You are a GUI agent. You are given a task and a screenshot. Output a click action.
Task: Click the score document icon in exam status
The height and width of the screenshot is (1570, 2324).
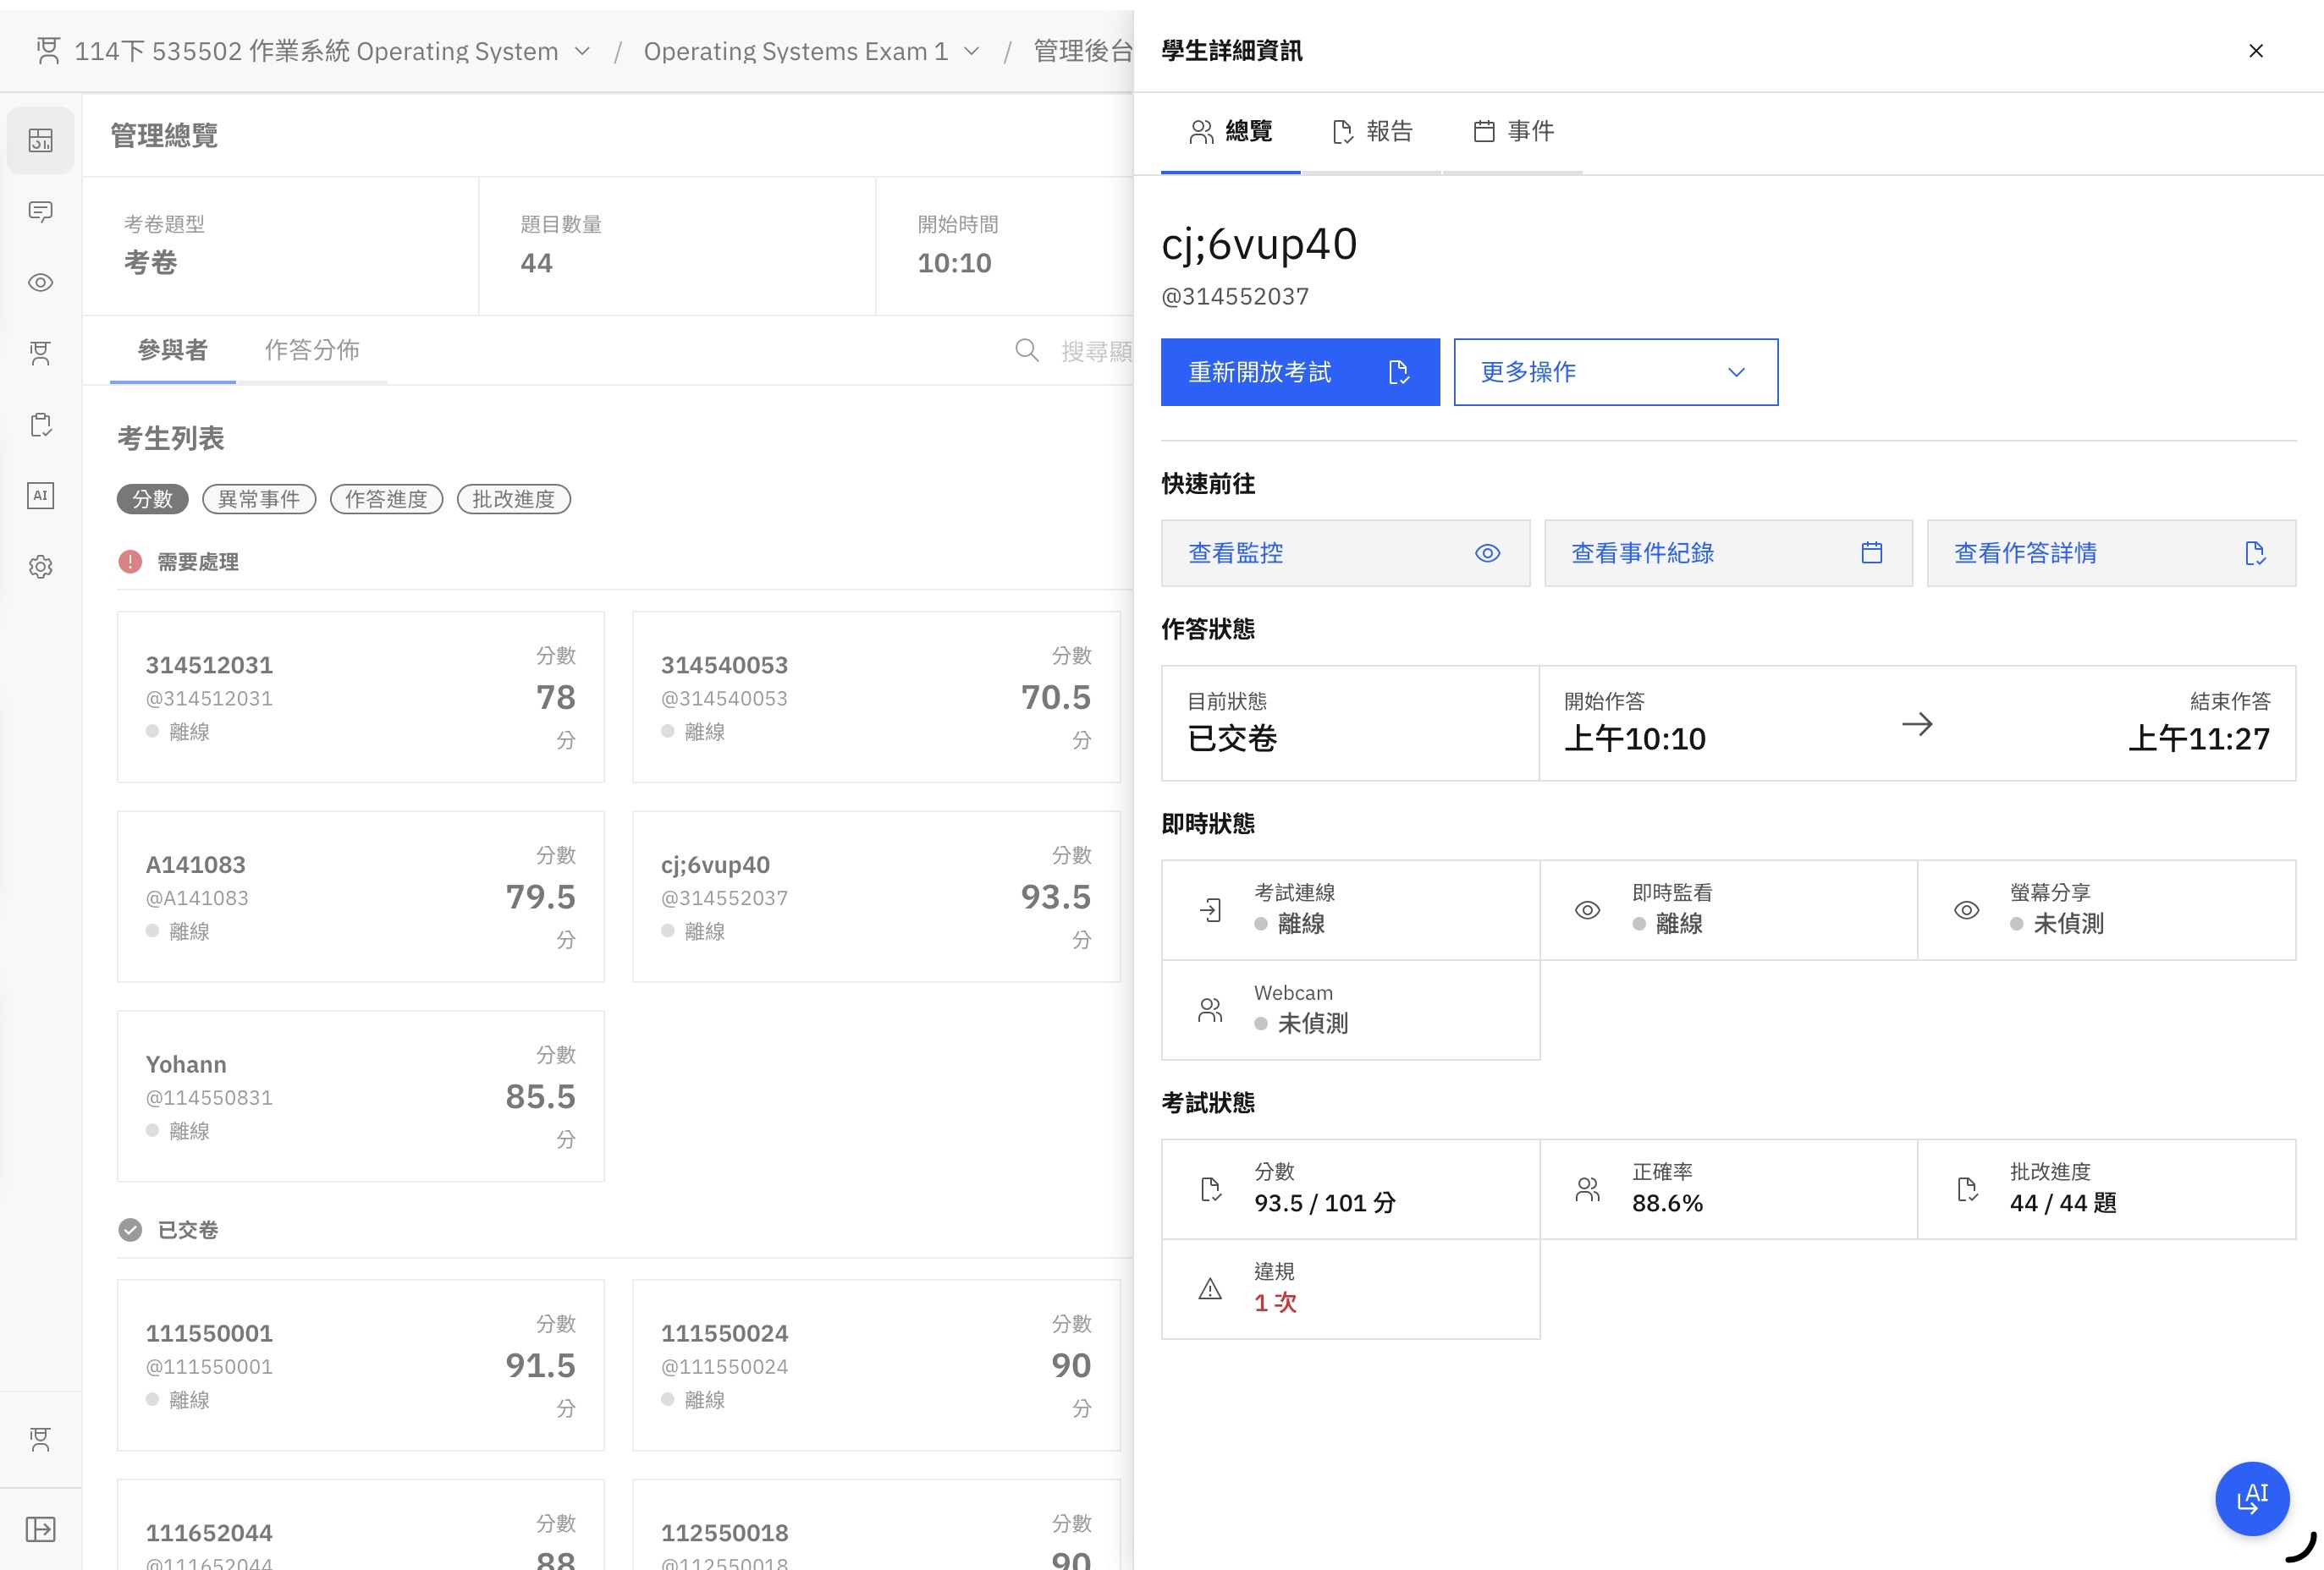[1210, 1189]
